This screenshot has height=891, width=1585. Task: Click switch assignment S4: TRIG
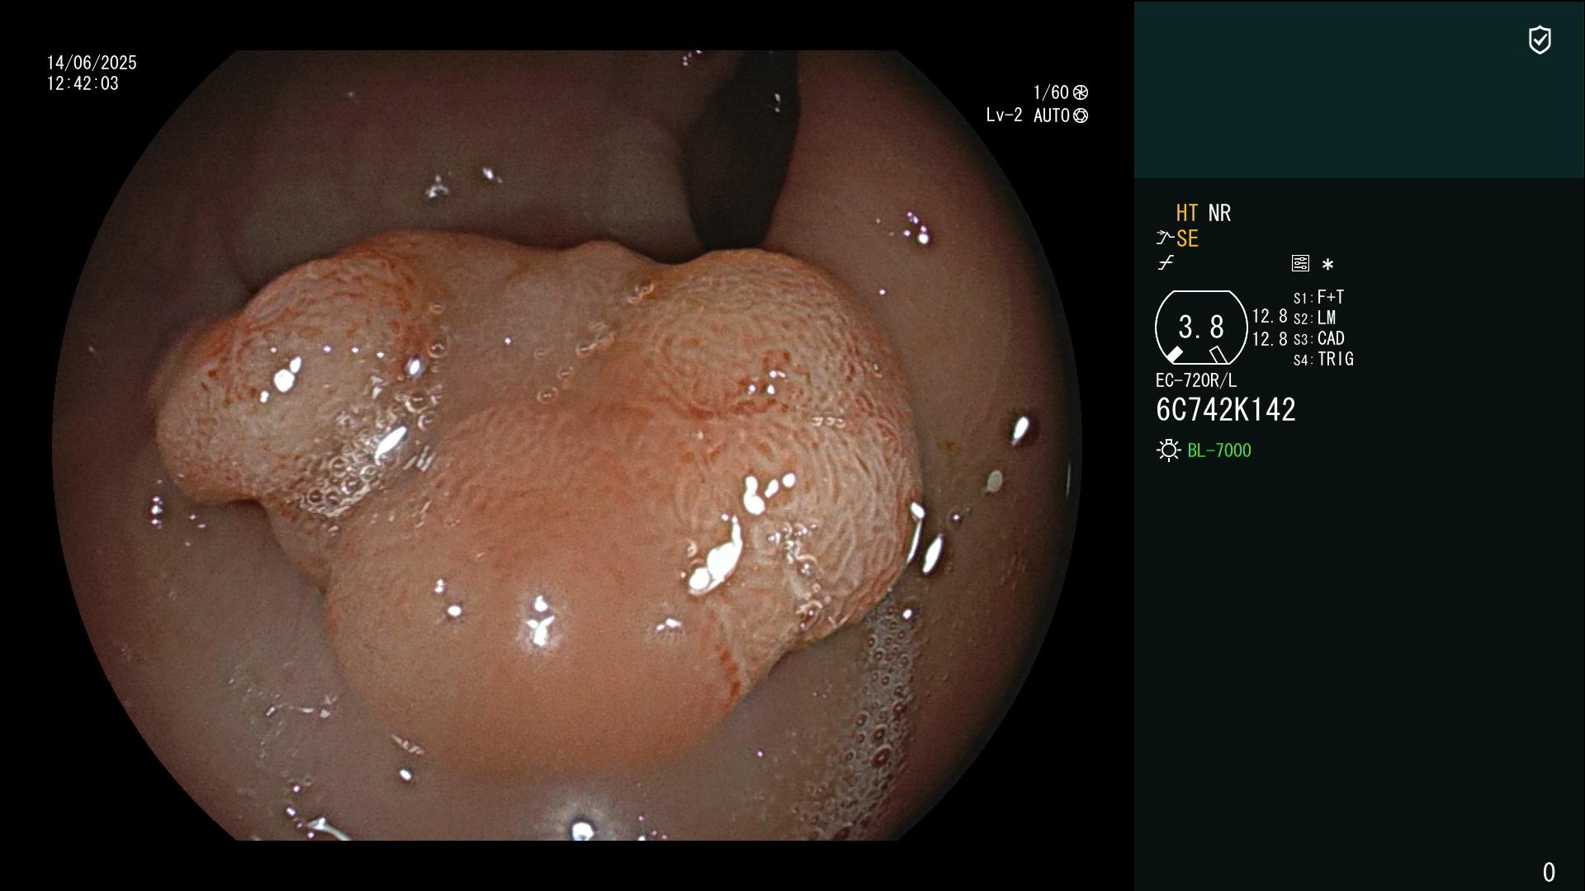pos(1323,360)
